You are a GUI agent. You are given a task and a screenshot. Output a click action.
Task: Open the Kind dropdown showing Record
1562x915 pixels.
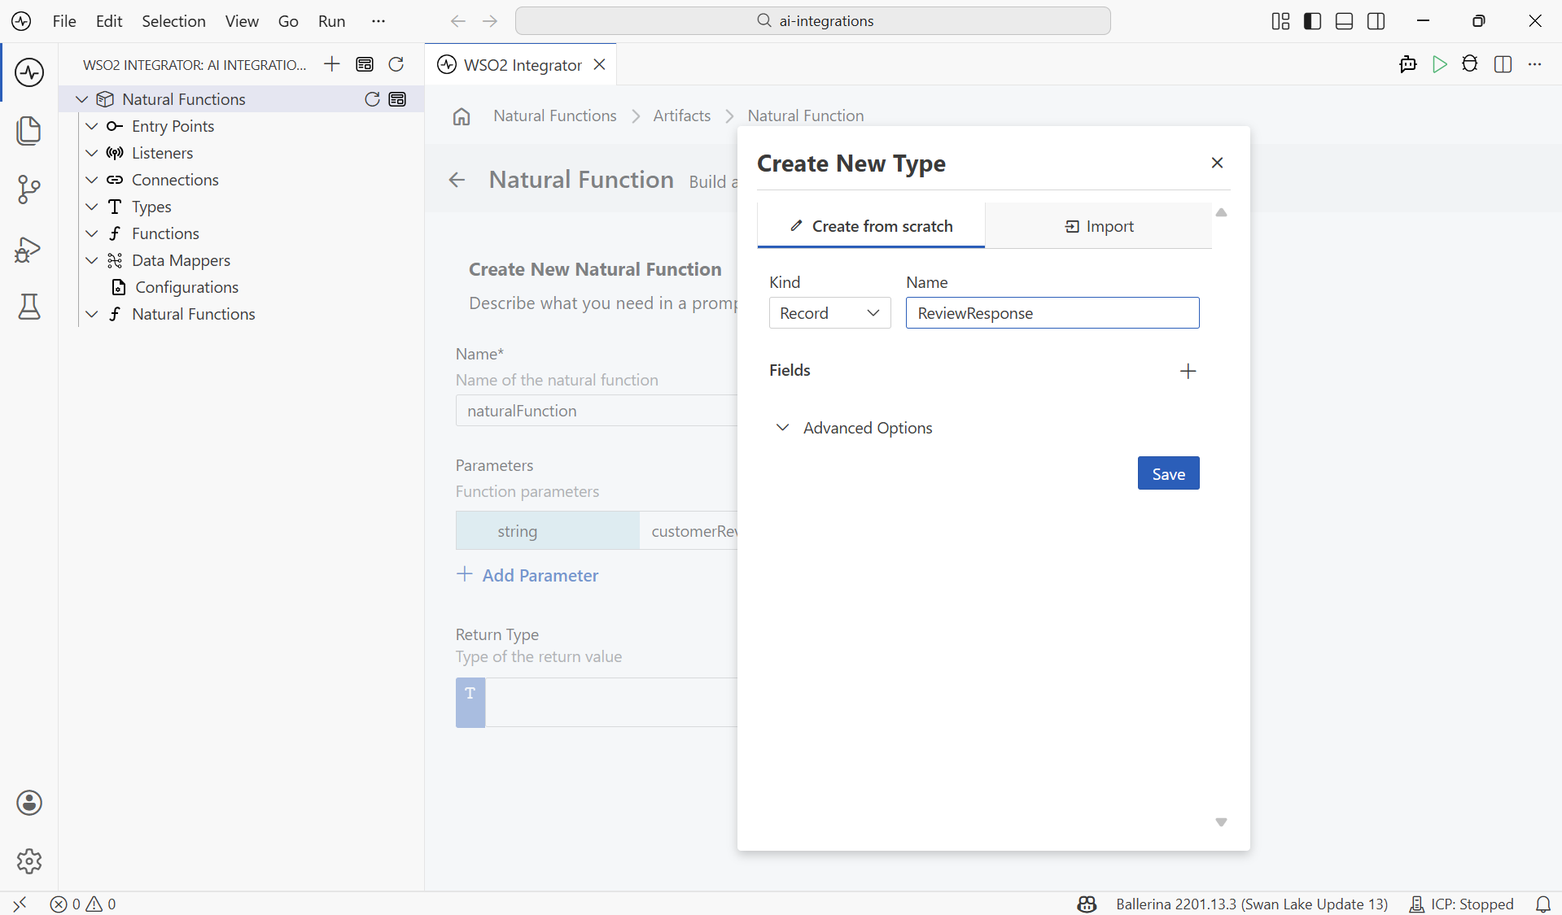[829, 313]
